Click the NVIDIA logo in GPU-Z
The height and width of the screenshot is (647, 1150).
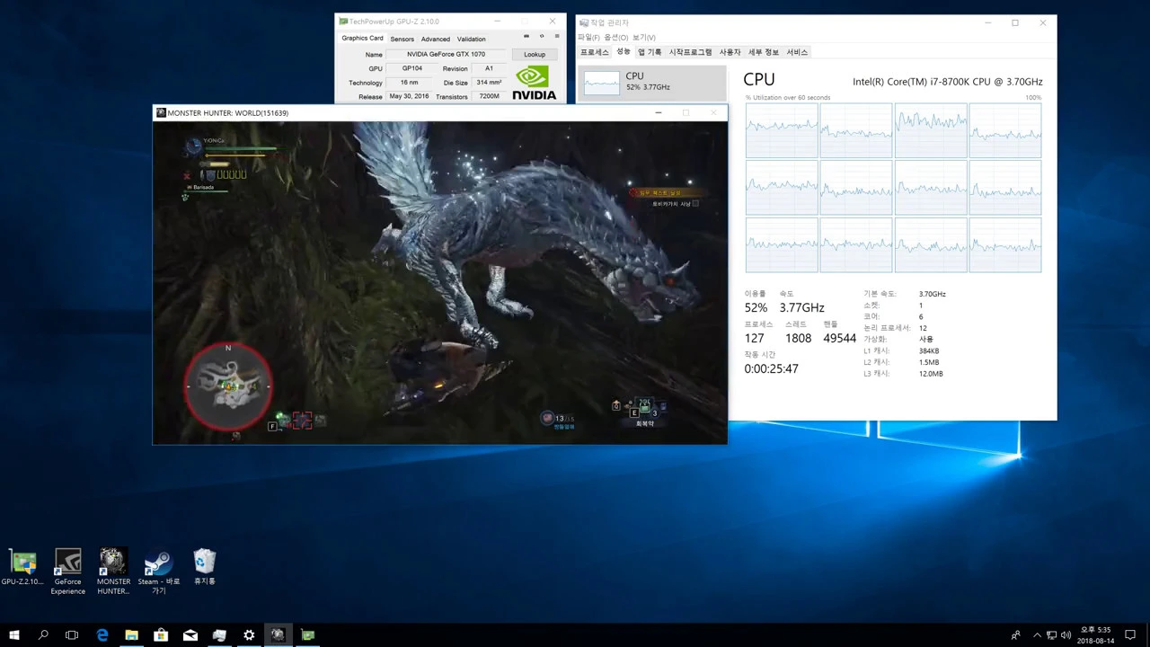pos(535,82)
